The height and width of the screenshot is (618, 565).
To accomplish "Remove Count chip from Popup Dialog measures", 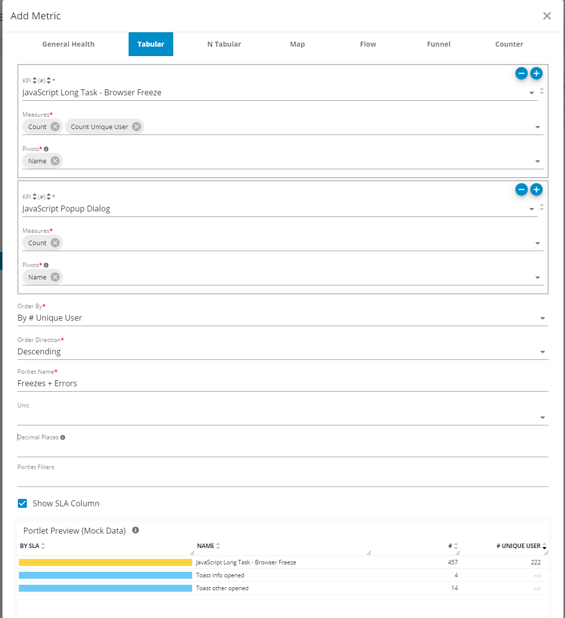I will (55, 243).
